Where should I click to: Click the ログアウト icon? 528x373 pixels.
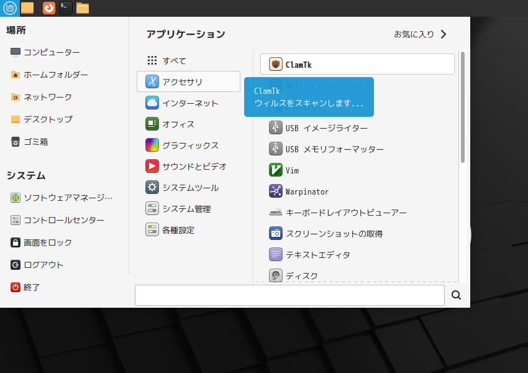[x=16, y=265]
